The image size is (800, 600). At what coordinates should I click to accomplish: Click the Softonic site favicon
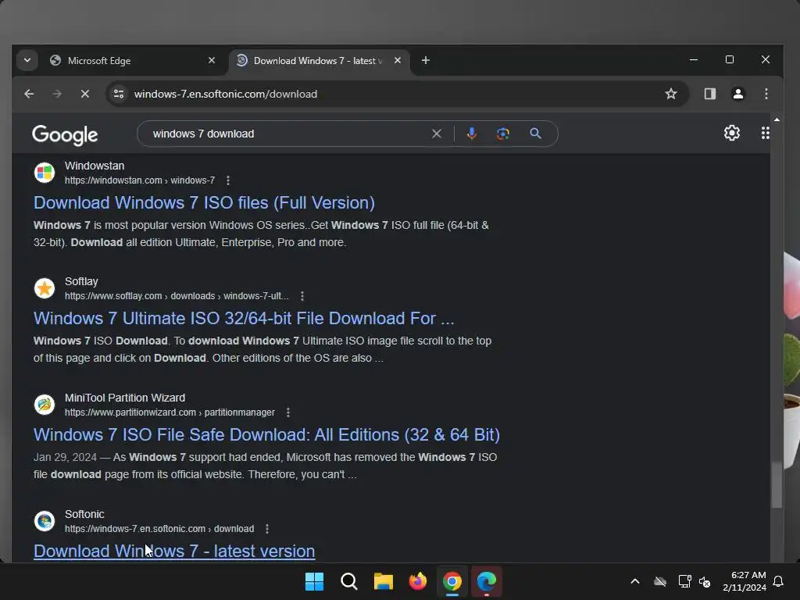pos(45,521)
